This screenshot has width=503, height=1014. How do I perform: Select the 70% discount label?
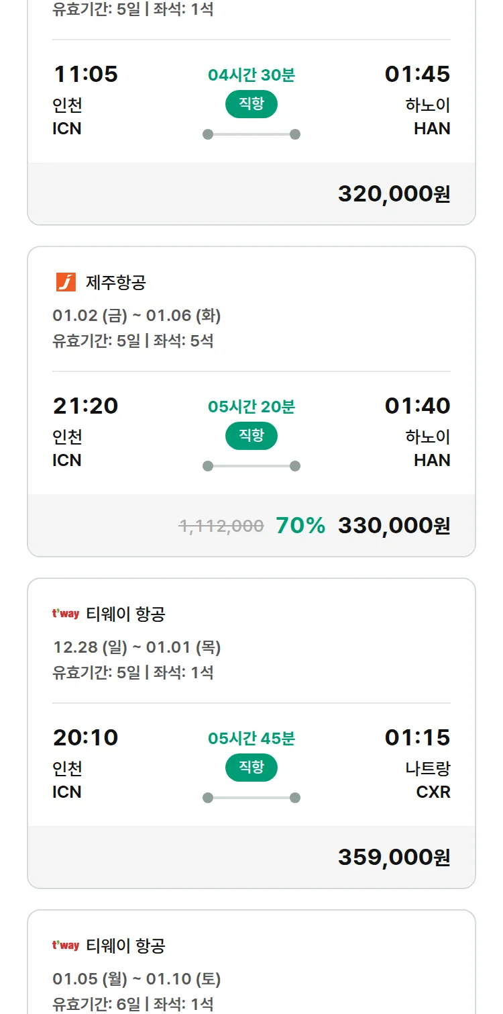(300, 526)
